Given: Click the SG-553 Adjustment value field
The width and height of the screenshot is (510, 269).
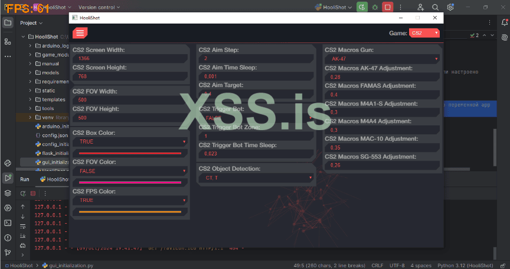Looking at the screenshot, I should 382,165.
